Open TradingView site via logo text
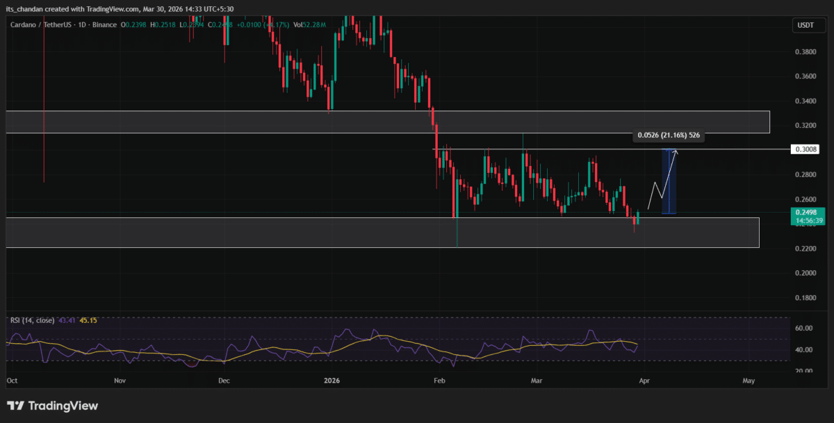The width and height of the screenshot is (834, 423). 63,405
